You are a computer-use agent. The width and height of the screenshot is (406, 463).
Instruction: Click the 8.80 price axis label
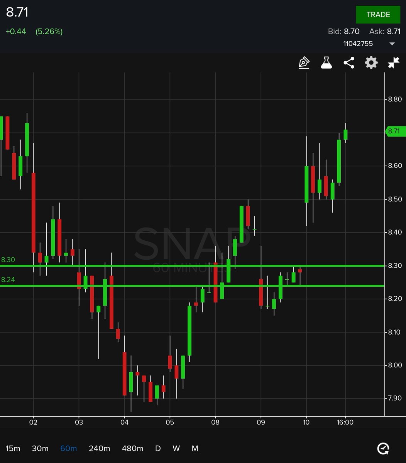tap(395, 99)
